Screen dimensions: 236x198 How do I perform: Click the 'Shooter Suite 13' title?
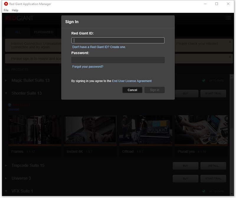pos(27,93)
